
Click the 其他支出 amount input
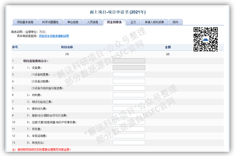[x=129, y=143]
